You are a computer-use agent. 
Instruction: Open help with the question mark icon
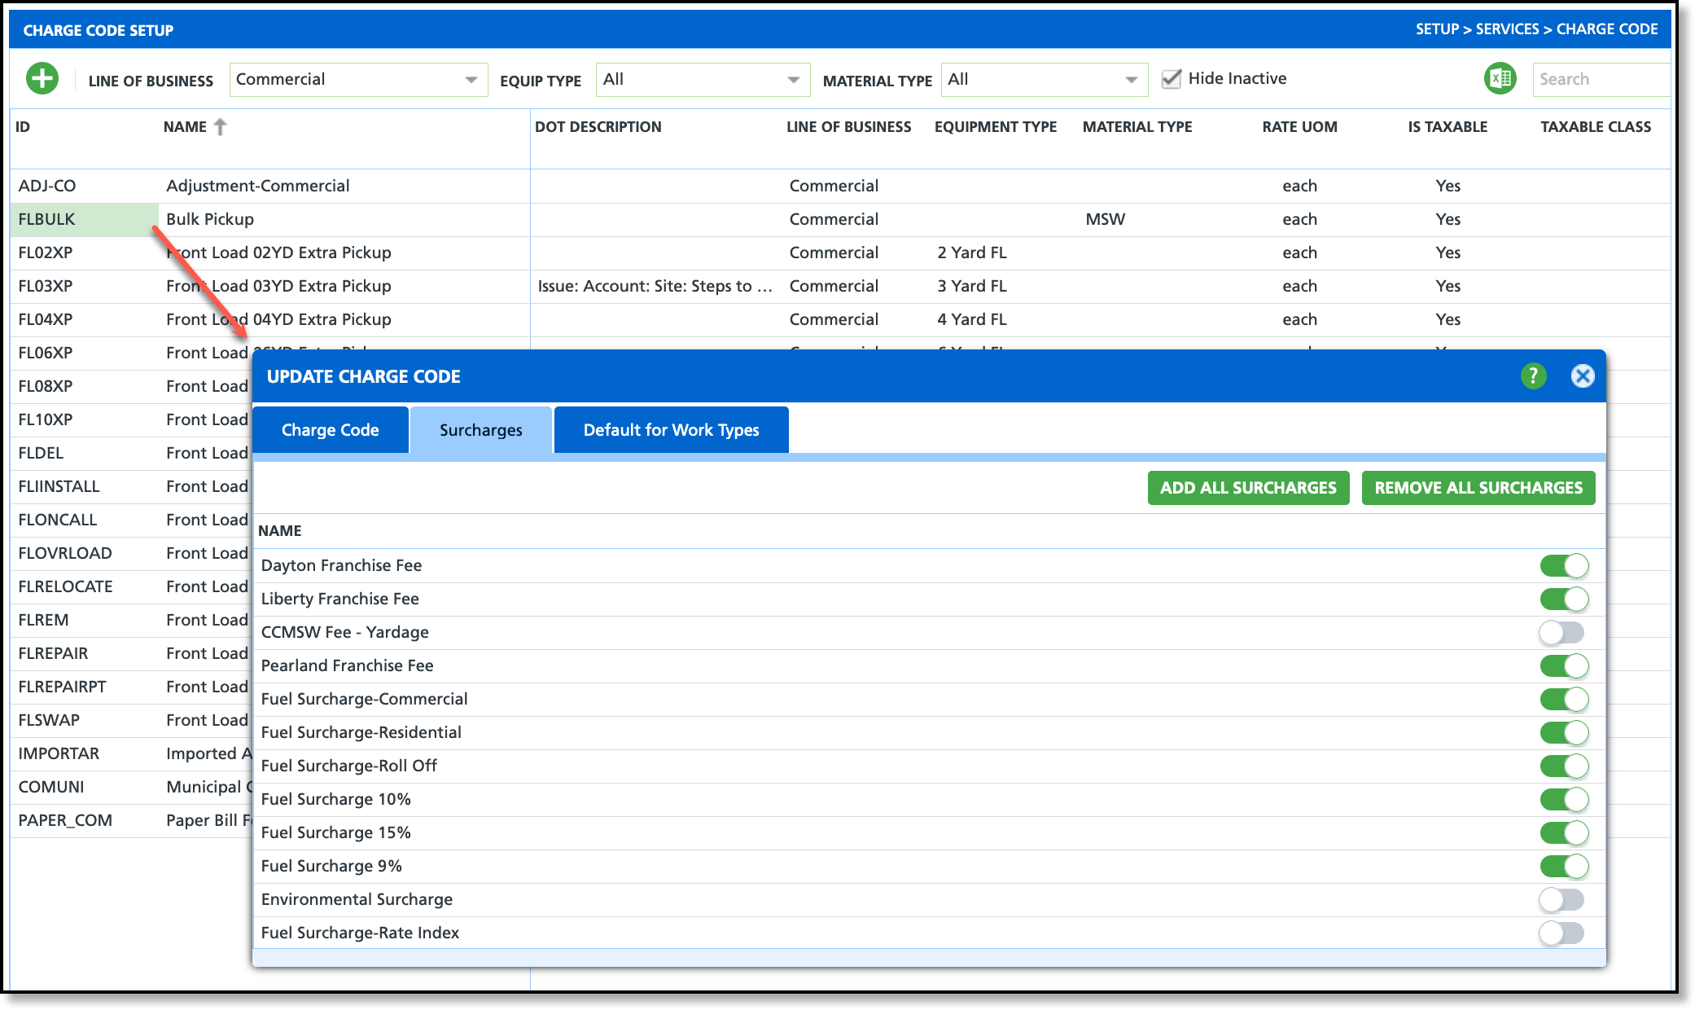(x=1533, y=375)
